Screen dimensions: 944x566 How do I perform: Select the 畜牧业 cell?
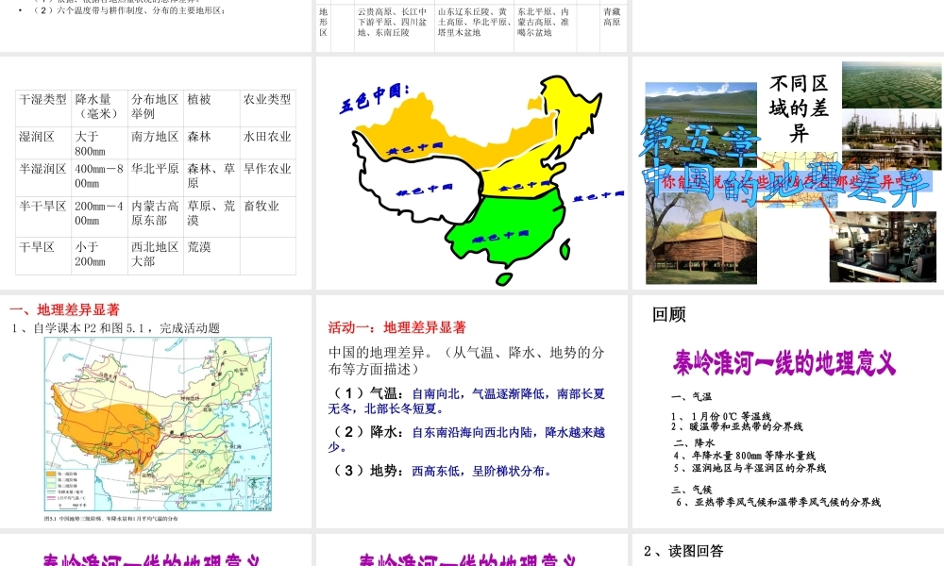pyautogui.click(x=267, y=217)
